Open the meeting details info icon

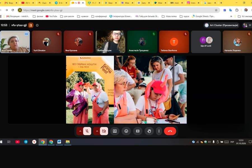pos(37,25)
